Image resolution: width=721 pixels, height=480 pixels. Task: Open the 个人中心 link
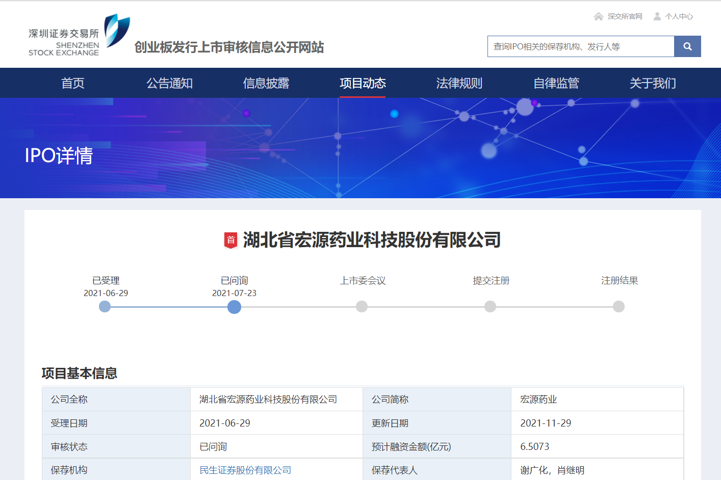(679, 16)
